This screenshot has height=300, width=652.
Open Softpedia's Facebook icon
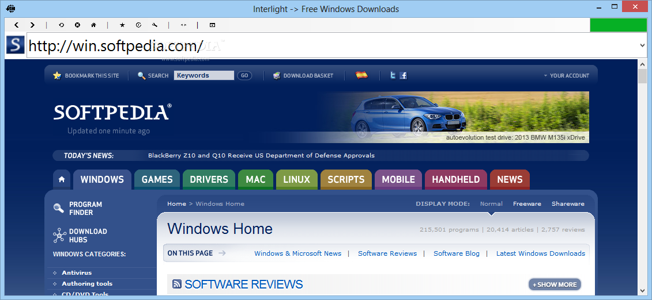click(x=403, y=75)
